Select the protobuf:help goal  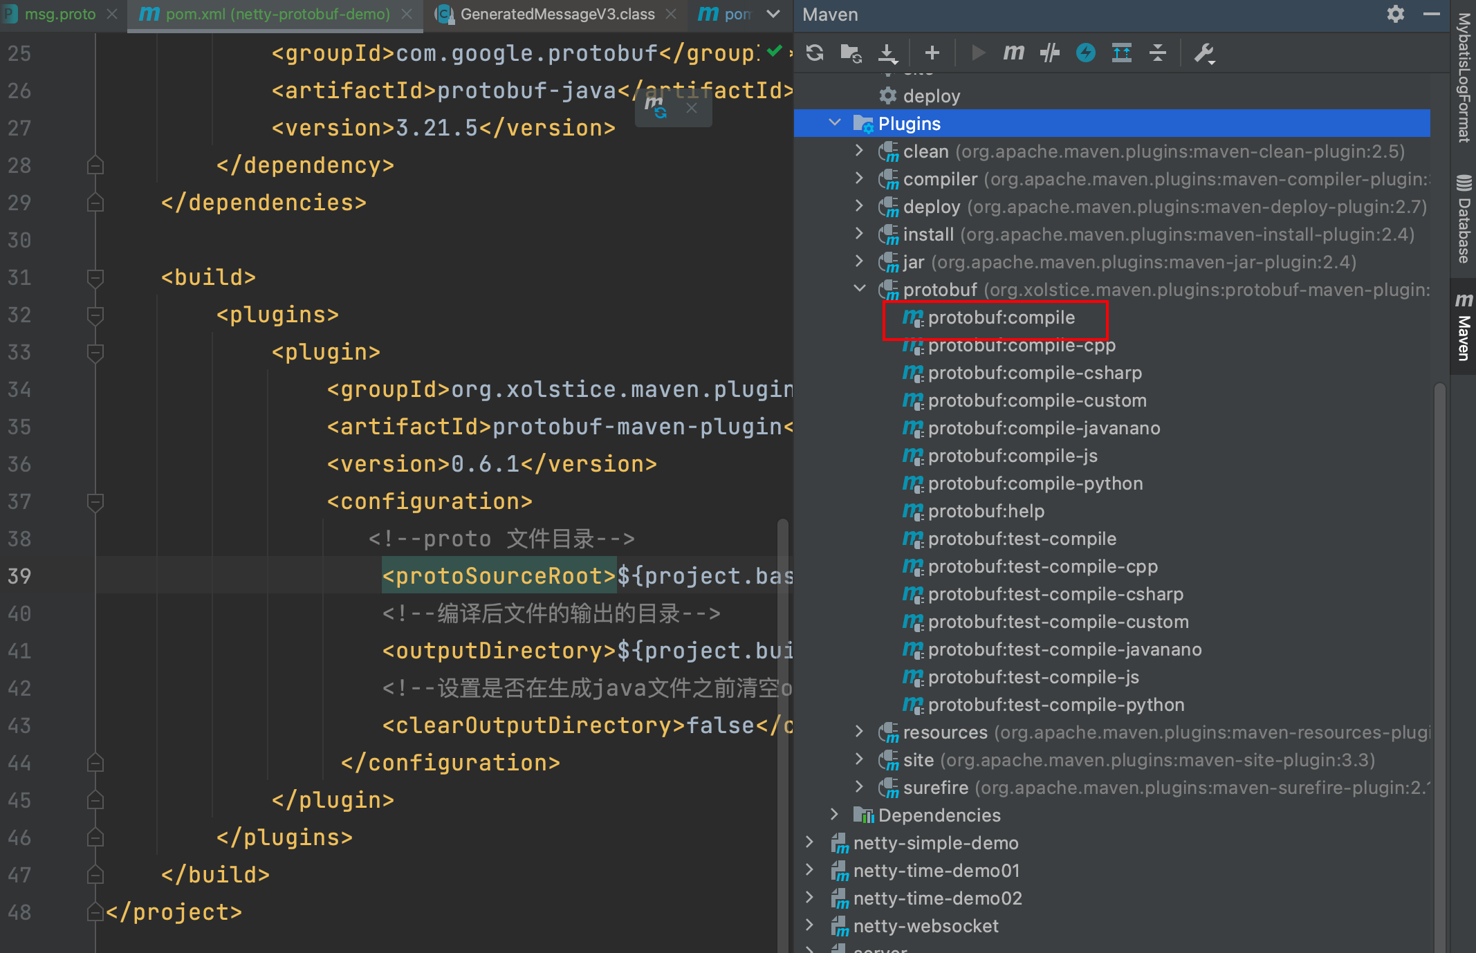tap(986, 511)
